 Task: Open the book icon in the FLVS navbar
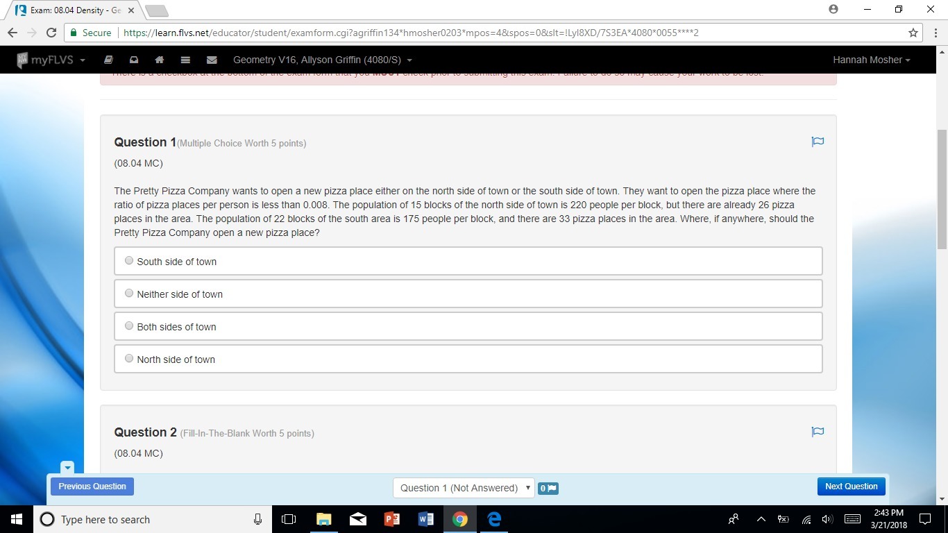108,60
